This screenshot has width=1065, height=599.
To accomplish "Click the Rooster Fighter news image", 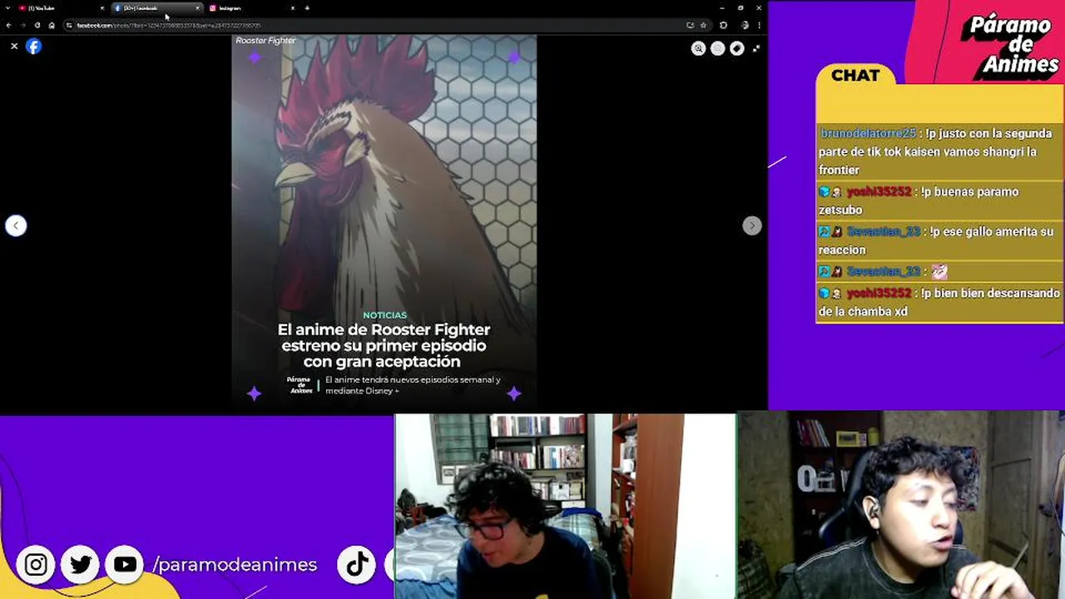I will click(384, 220).
